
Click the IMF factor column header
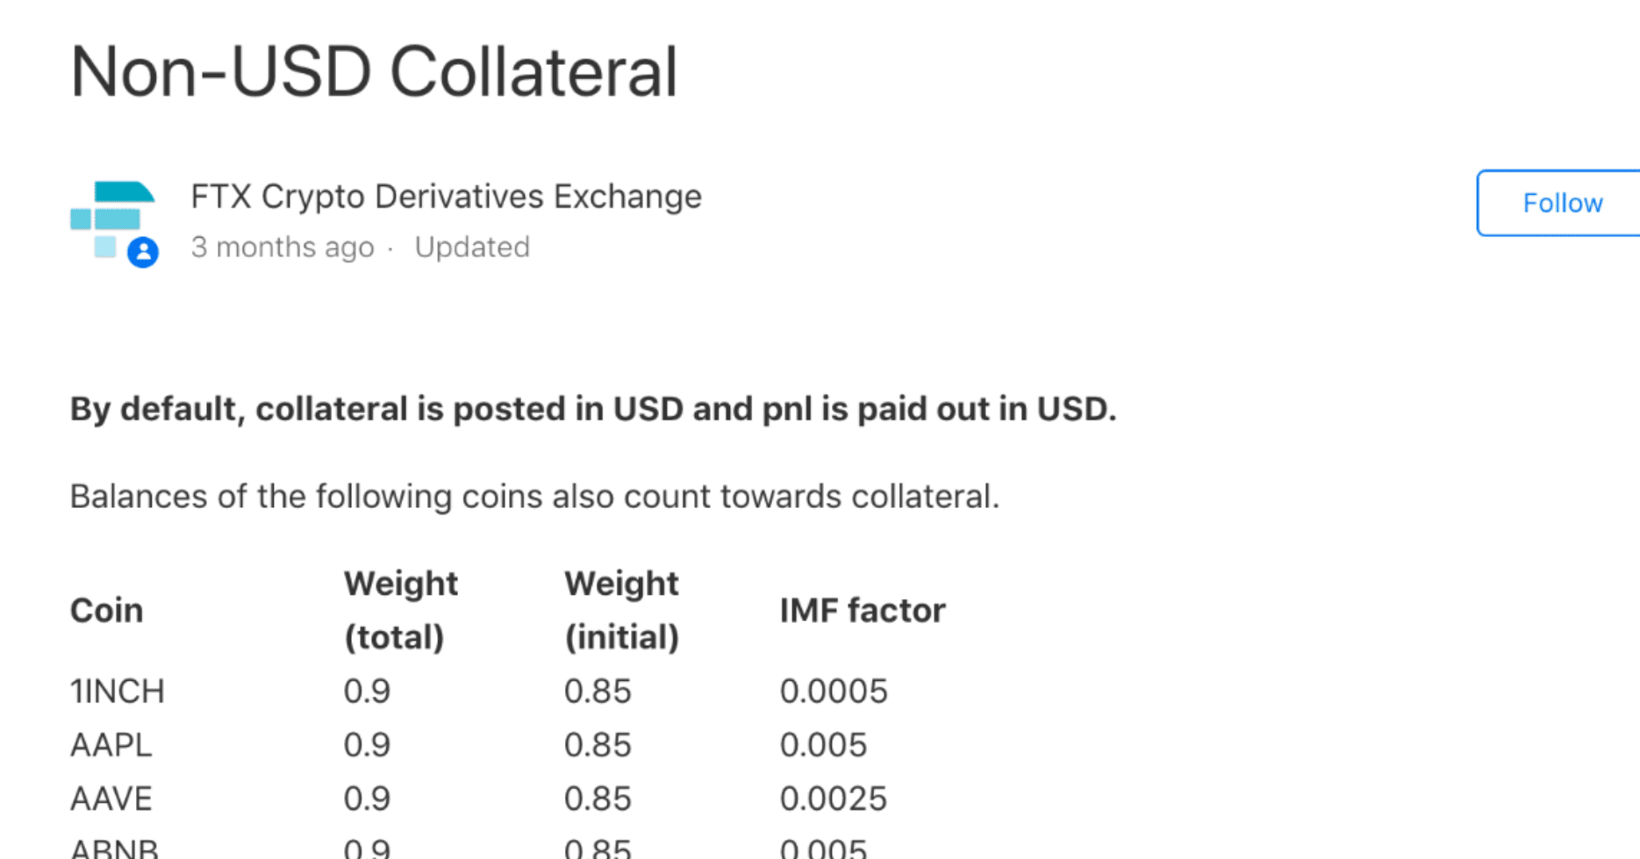point(863,611)
